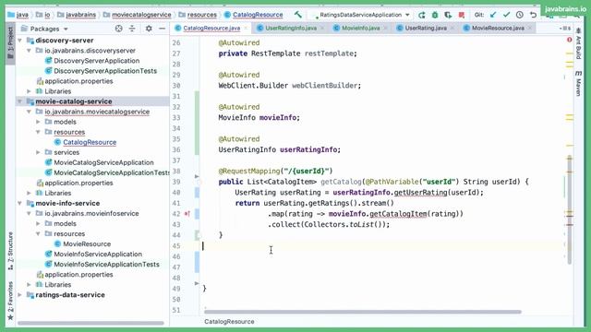Open the Run configuration dropdown RatingsDataServiceApplication
Screen dimensions: 591x332
pos(362,15)
